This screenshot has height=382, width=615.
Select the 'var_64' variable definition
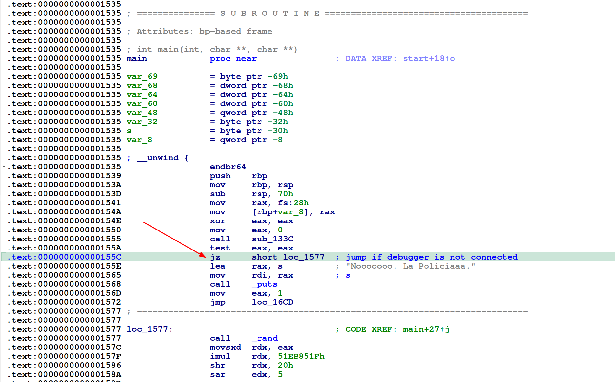(142, 94)
